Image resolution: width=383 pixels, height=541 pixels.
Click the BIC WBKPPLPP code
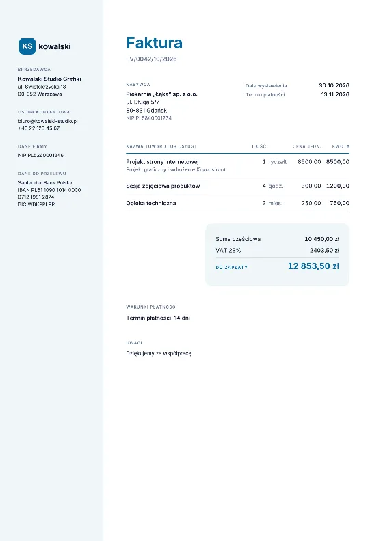[36, 204]
